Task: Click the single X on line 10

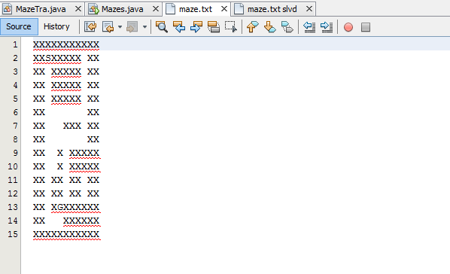Action: 60,166
